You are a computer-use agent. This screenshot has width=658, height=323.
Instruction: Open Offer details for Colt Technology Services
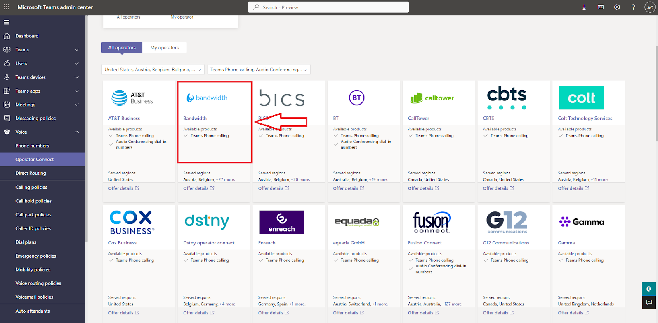(573, 188)
